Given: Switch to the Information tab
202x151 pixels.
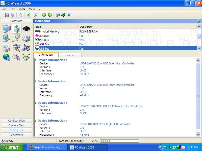Looking at the screenshot, I should pyautogui.click(x=46, y=55).
